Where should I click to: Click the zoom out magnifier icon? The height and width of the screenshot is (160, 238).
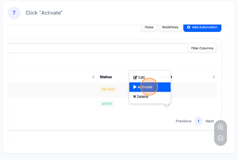pyautogui.click(x=221, y=138)
